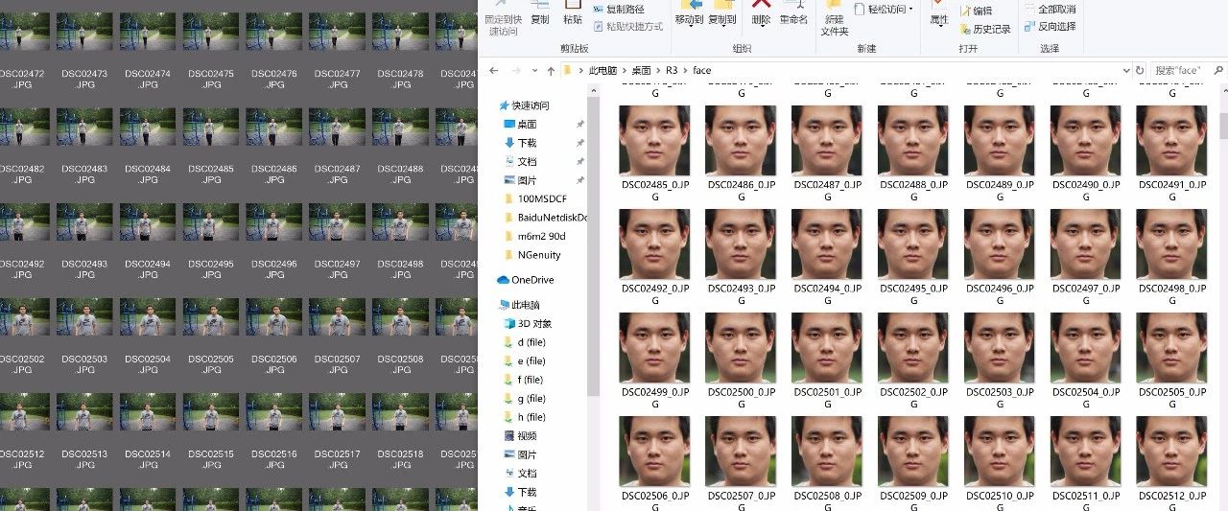Image resolution: width=1228 pixels, height=511 pixels.
Task: Select face thumbnail DSC02494_0.JPG
Action: 827,244
